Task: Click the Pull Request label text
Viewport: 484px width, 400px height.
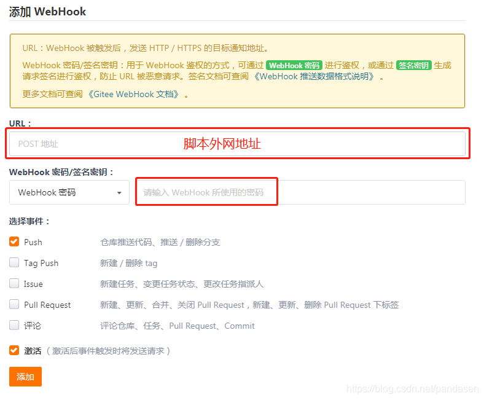Action: pos(47,305)
